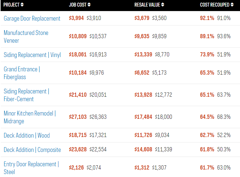
Task: Click the RESALE VALUE column header text
Action: [147, 5]
